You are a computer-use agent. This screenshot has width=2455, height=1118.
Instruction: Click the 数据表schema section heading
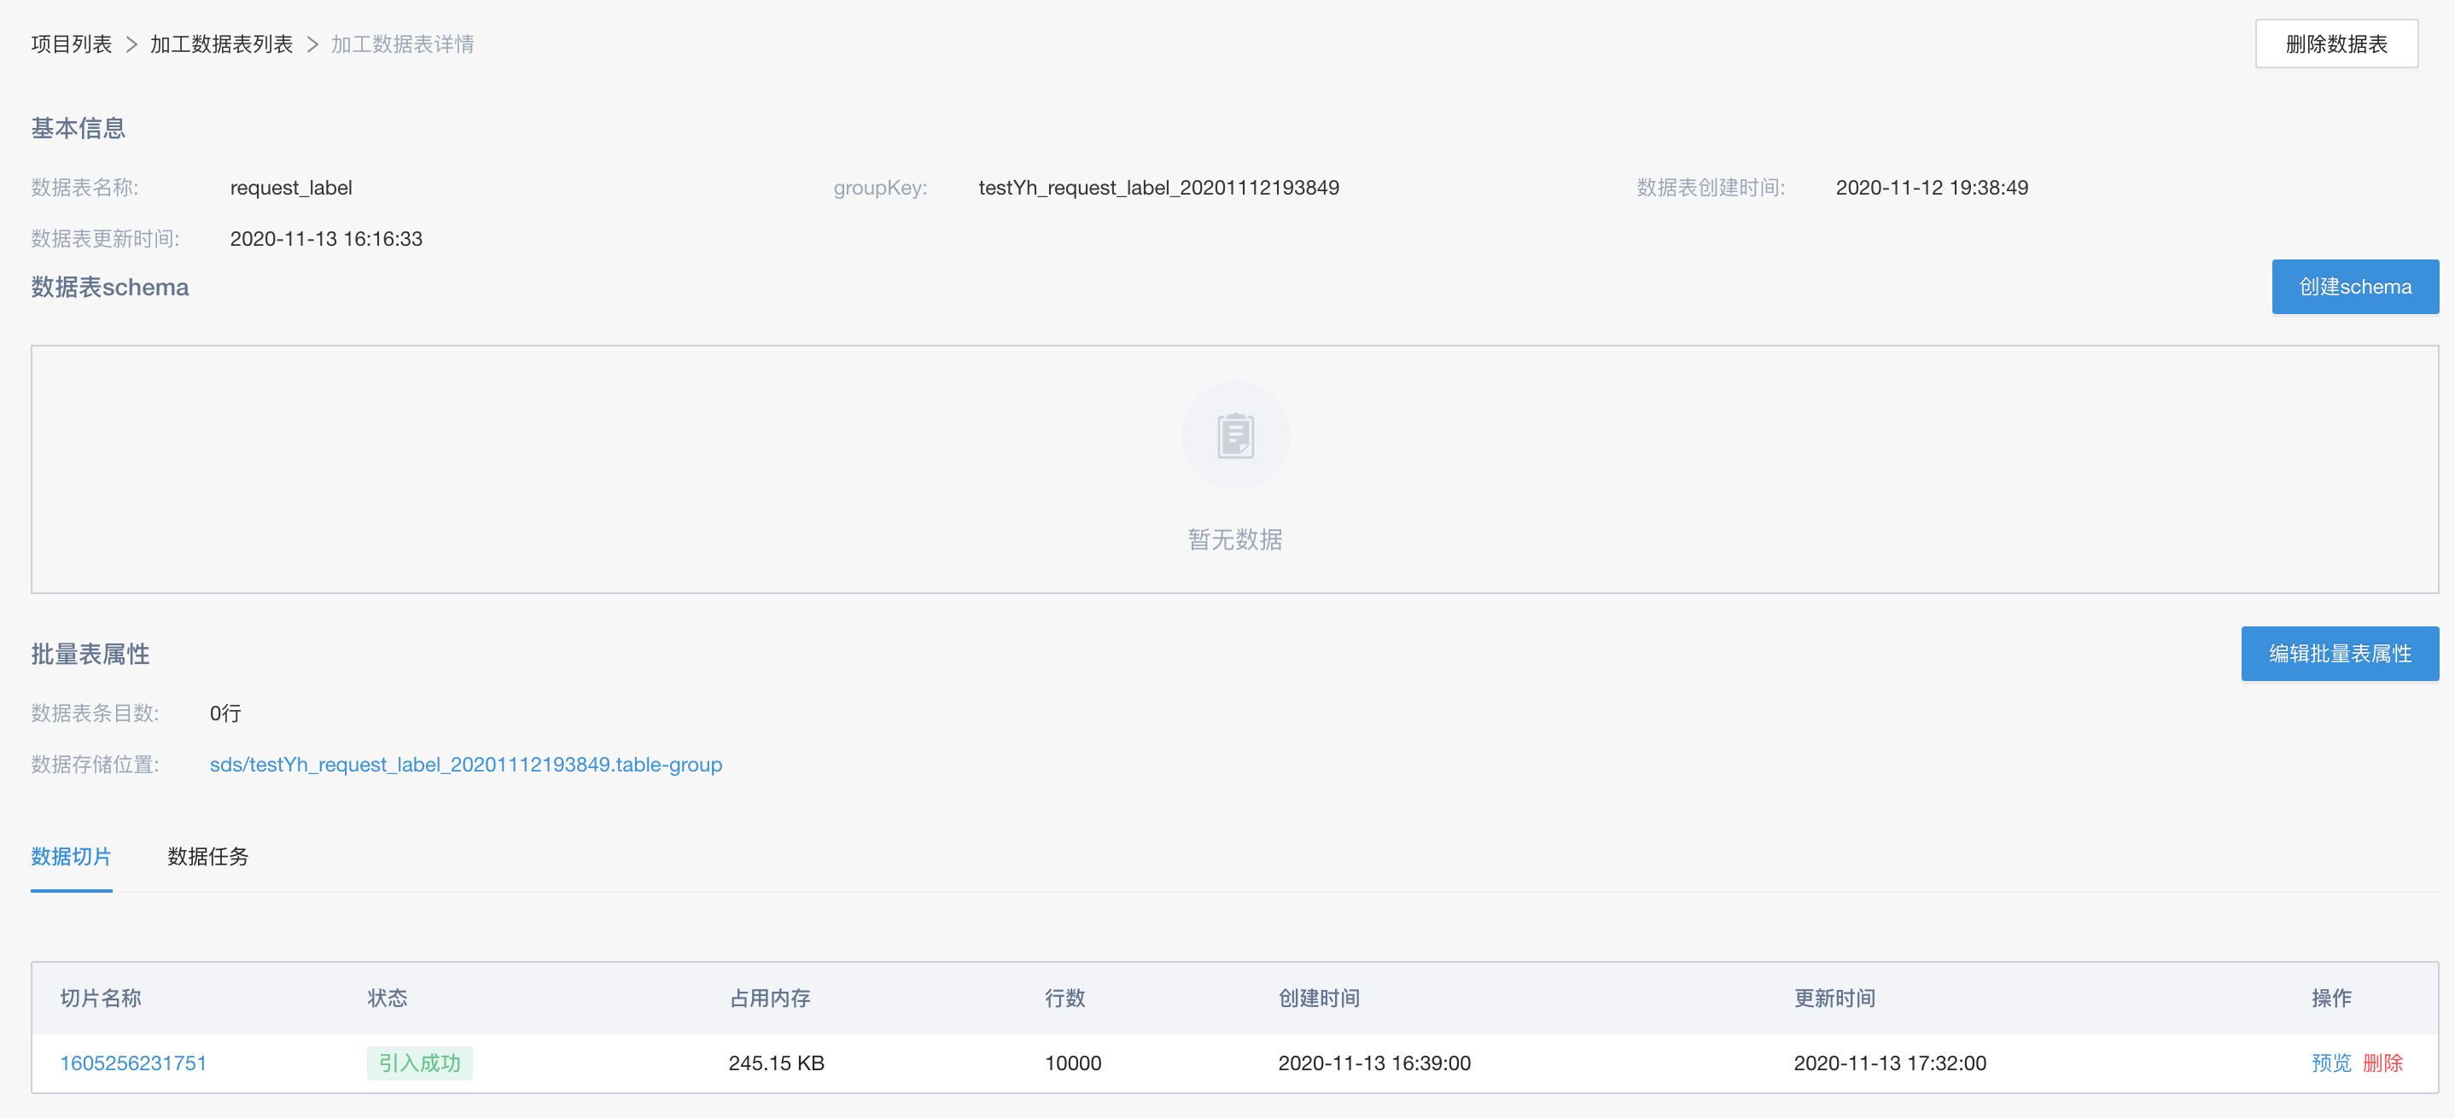109,287
